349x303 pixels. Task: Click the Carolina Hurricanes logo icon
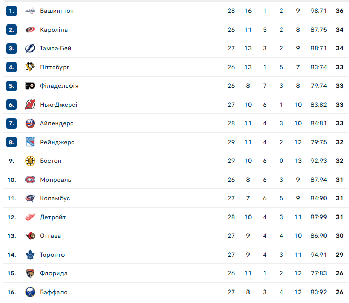pos(30,30)
